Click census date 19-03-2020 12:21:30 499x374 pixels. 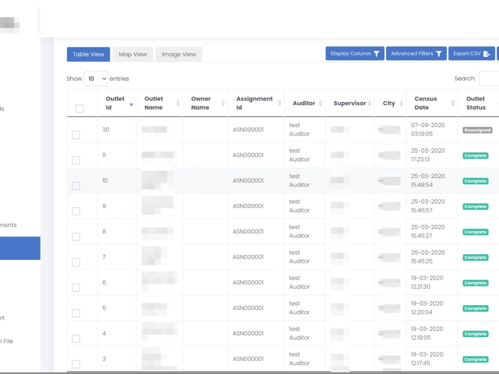click(427, 282)
